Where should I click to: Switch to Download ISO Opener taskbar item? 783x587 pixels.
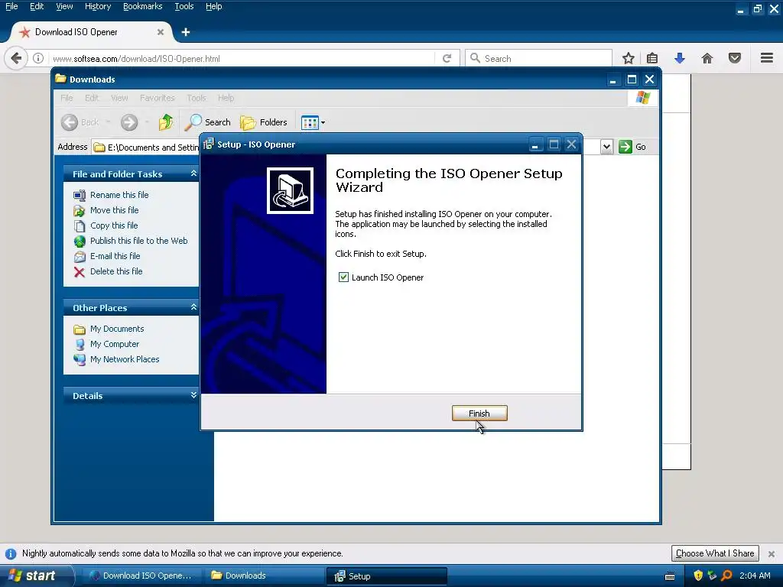click(141, 576)
